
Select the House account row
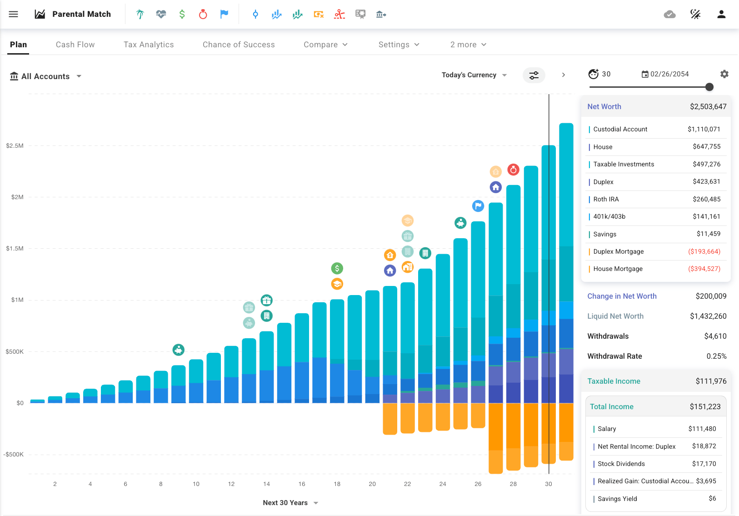coord(656,147)
